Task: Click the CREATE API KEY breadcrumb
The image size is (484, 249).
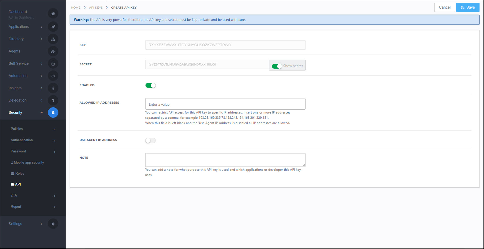Action: (124, 8)
